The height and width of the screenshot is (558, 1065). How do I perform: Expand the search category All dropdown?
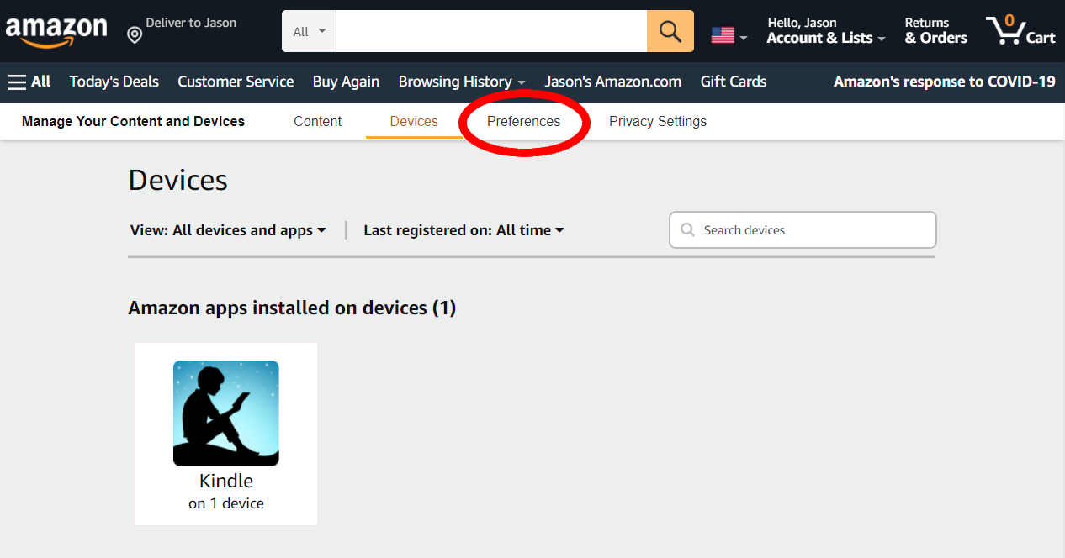[x=309, y=32]
